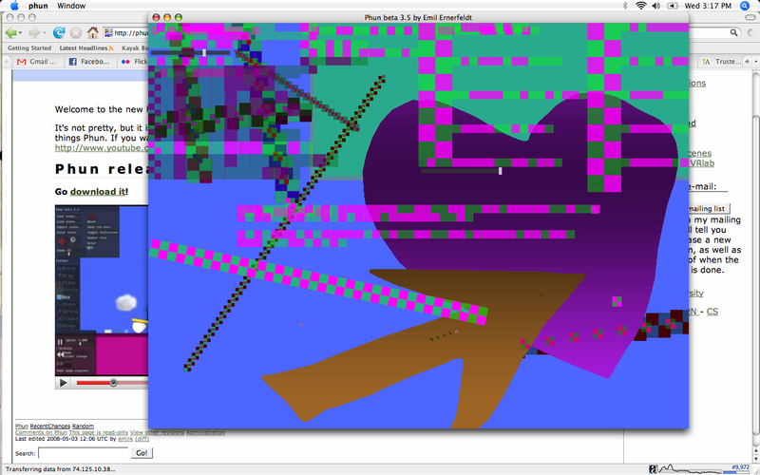Play the embedded Phun video
The image size is (760, 475).
(x=64, y=383)
